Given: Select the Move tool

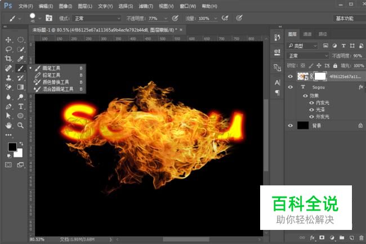Looking at the screenshot, I should pyautogui.click(x=8, y=39).
